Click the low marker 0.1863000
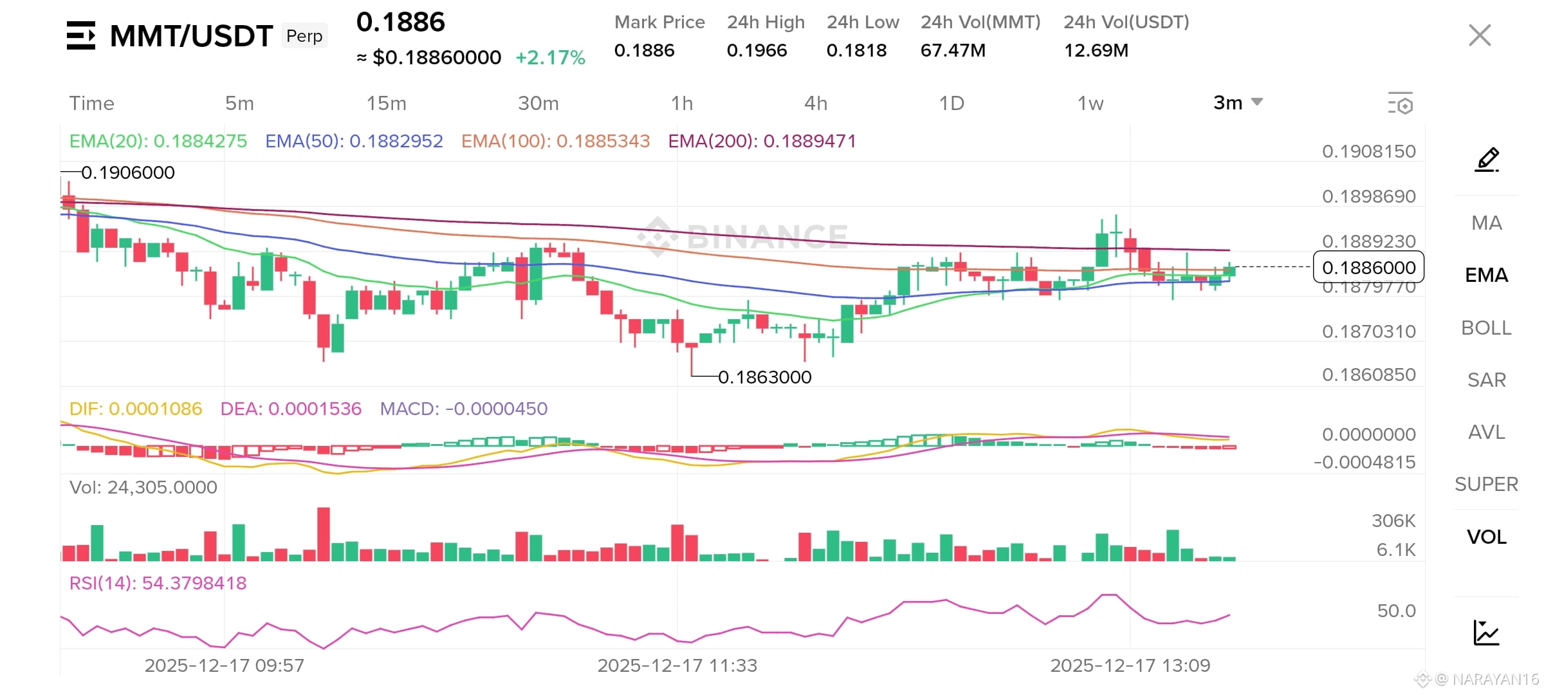 [765, 377]
